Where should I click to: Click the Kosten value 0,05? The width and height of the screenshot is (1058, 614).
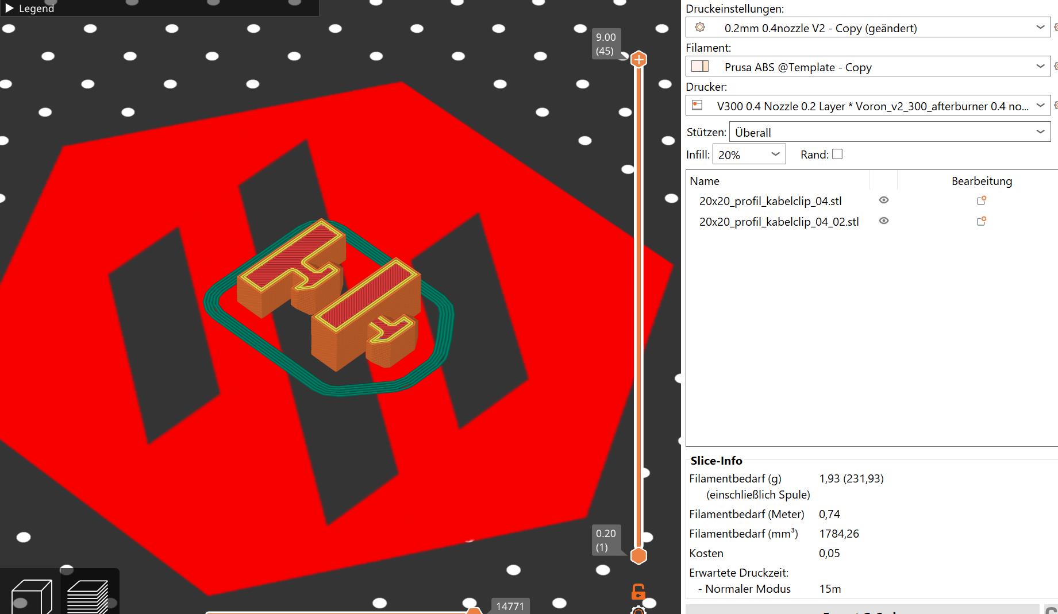coord(829,553)
